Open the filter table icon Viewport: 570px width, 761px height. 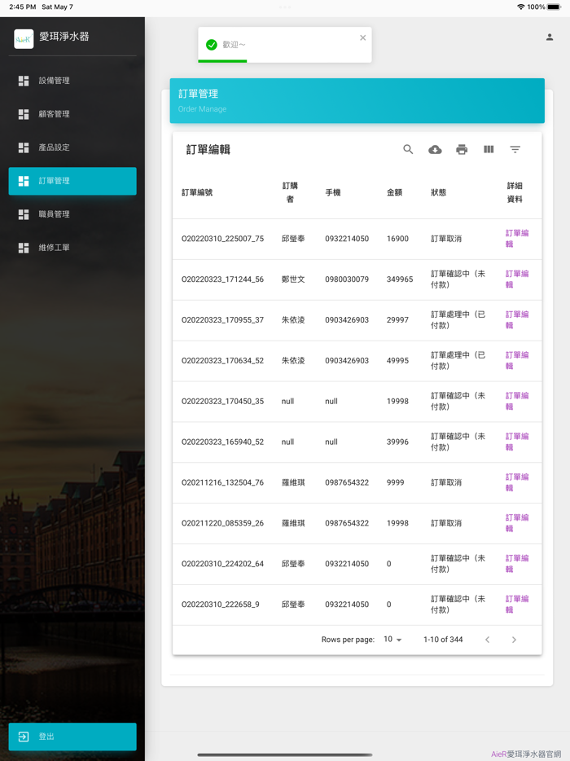click(515, 149)
